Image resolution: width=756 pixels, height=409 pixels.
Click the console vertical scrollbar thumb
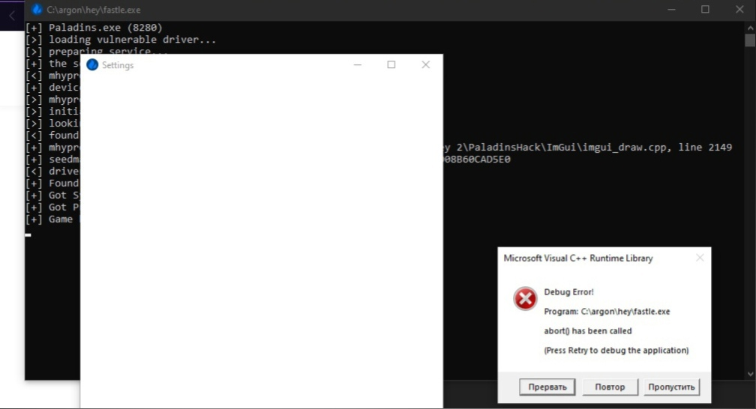749,40
